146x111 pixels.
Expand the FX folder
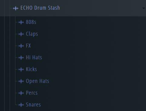click(x=28, y=46)
